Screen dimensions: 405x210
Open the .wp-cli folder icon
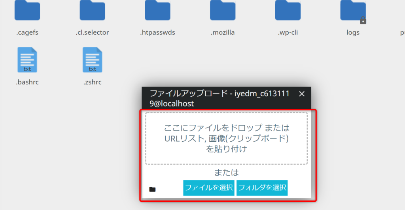(x=288, y=10)
